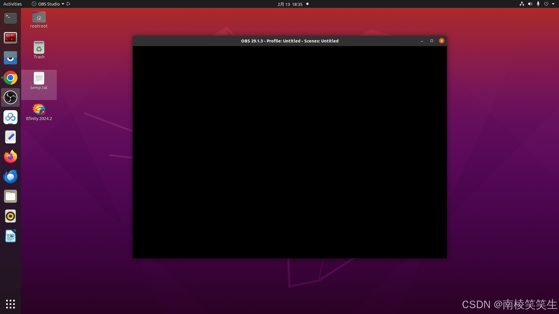Click the OBS Studio dock icon
559x314 pixels.
pos(10,97)
